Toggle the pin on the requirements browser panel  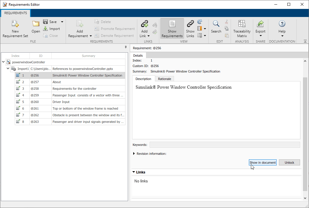click(126, 47)
